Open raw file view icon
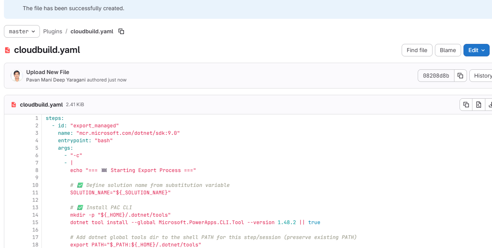 478,105
